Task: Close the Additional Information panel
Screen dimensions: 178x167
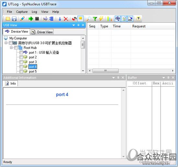Action: point(123,78)
